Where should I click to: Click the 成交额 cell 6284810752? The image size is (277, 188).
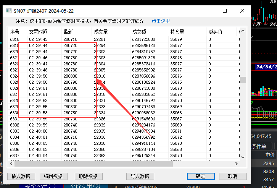[x=143, y=52]
